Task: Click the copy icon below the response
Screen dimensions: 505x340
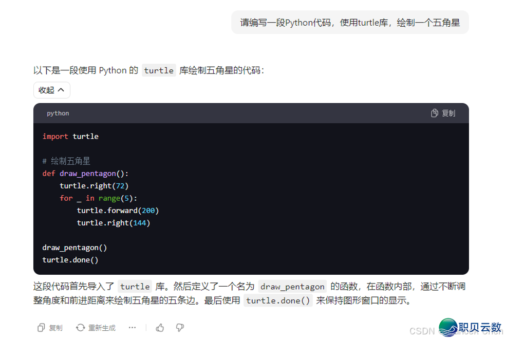Action: pos(42,328)
